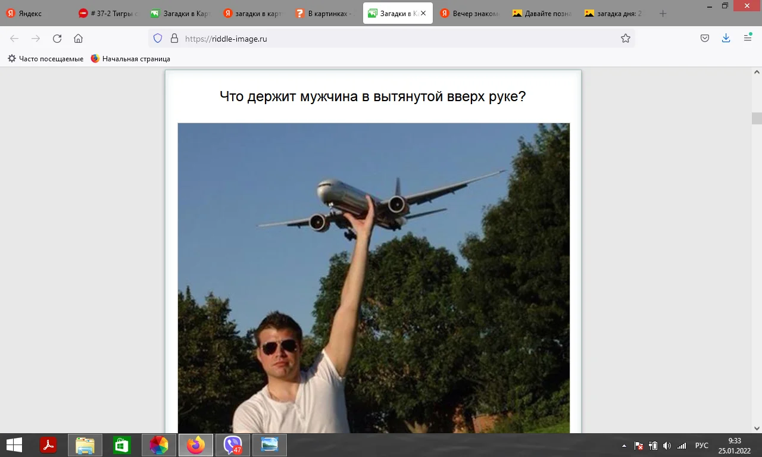Close the active Загадки tab
Screen dimensions: 762x457
coord(423,13)
